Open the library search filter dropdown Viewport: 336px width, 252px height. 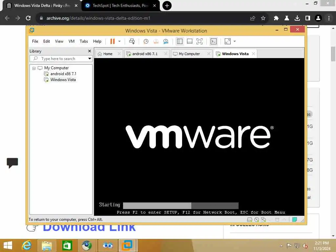point(90,58)
